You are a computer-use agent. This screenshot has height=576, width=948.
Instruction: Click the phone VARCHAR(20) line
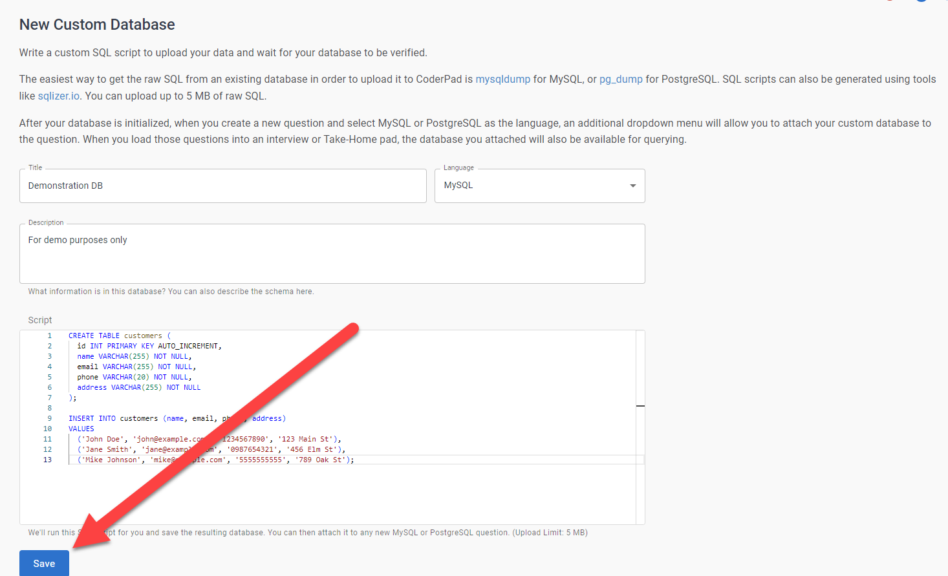click(x=134, y=378)
